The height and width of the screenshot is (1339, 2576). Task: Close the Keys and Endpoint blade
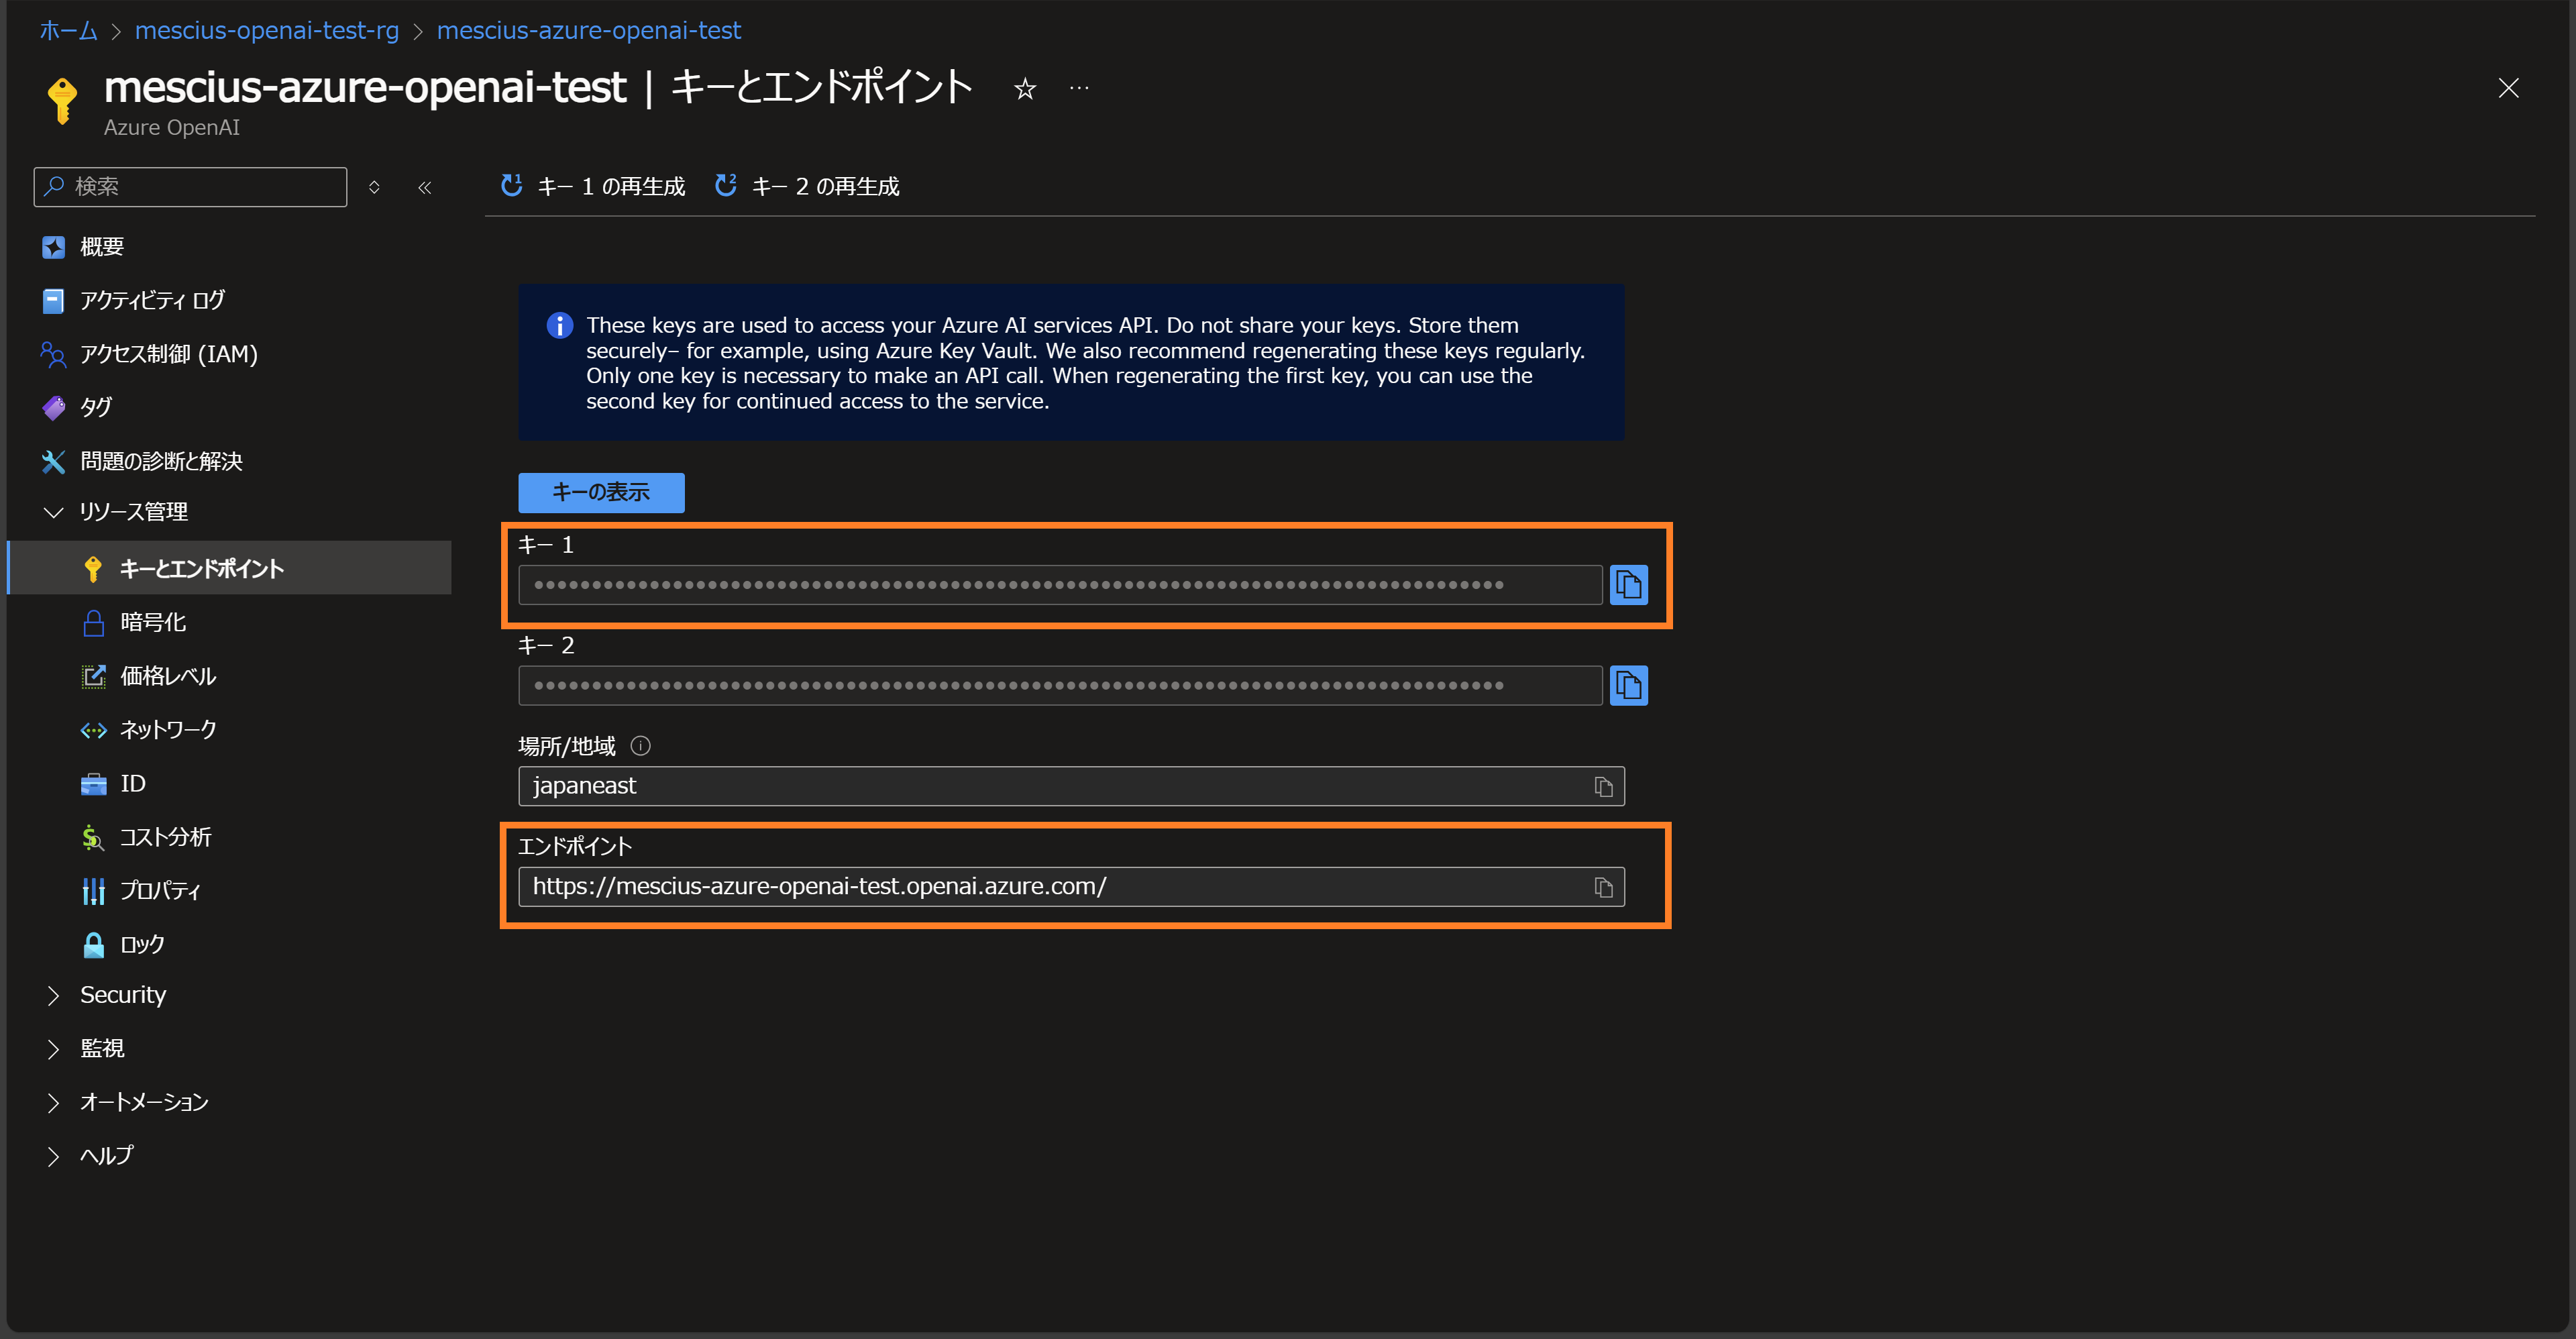2508,88
